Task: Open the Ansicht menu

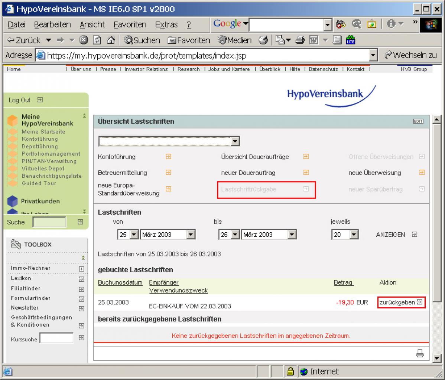Action: 92,24
